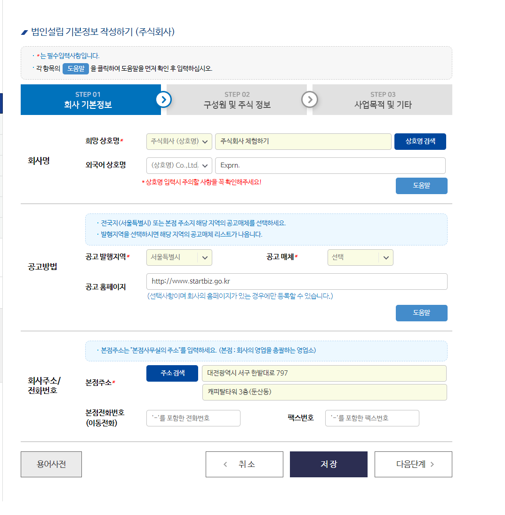Click the 도움말 badge in instructions box

click(76, 68)
